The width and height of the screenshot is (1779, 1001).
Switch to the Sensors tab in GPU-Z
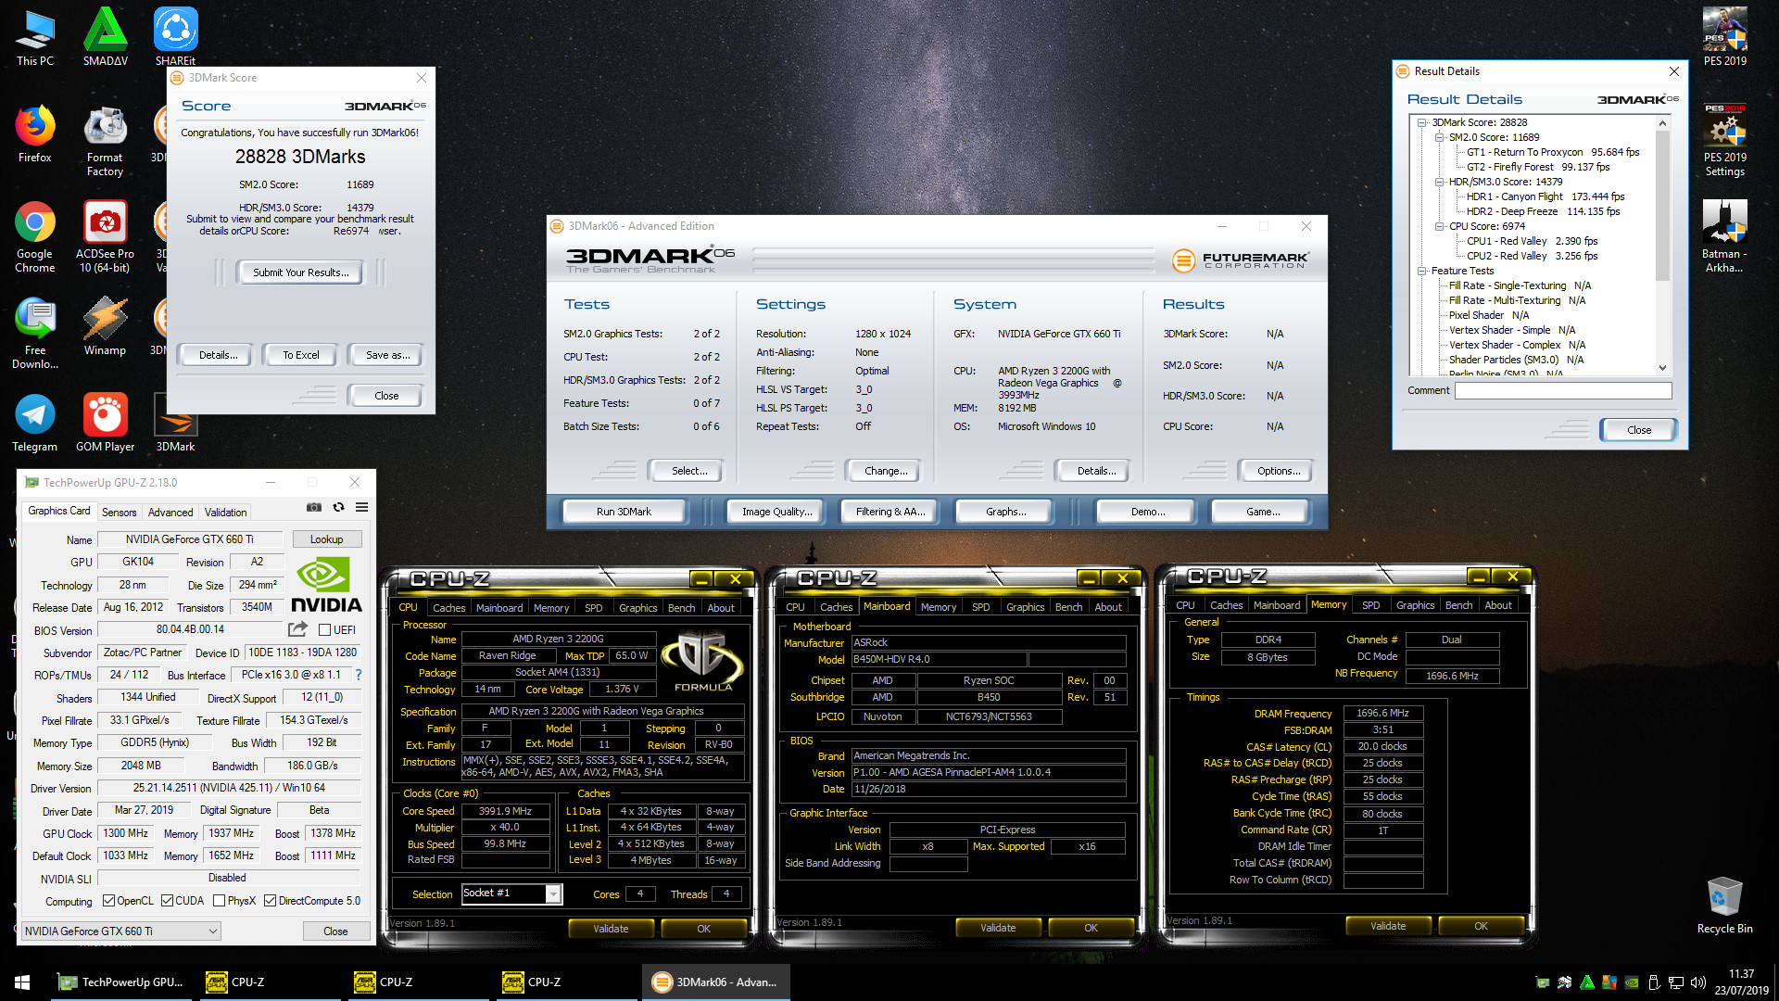(x=119, y=512)
